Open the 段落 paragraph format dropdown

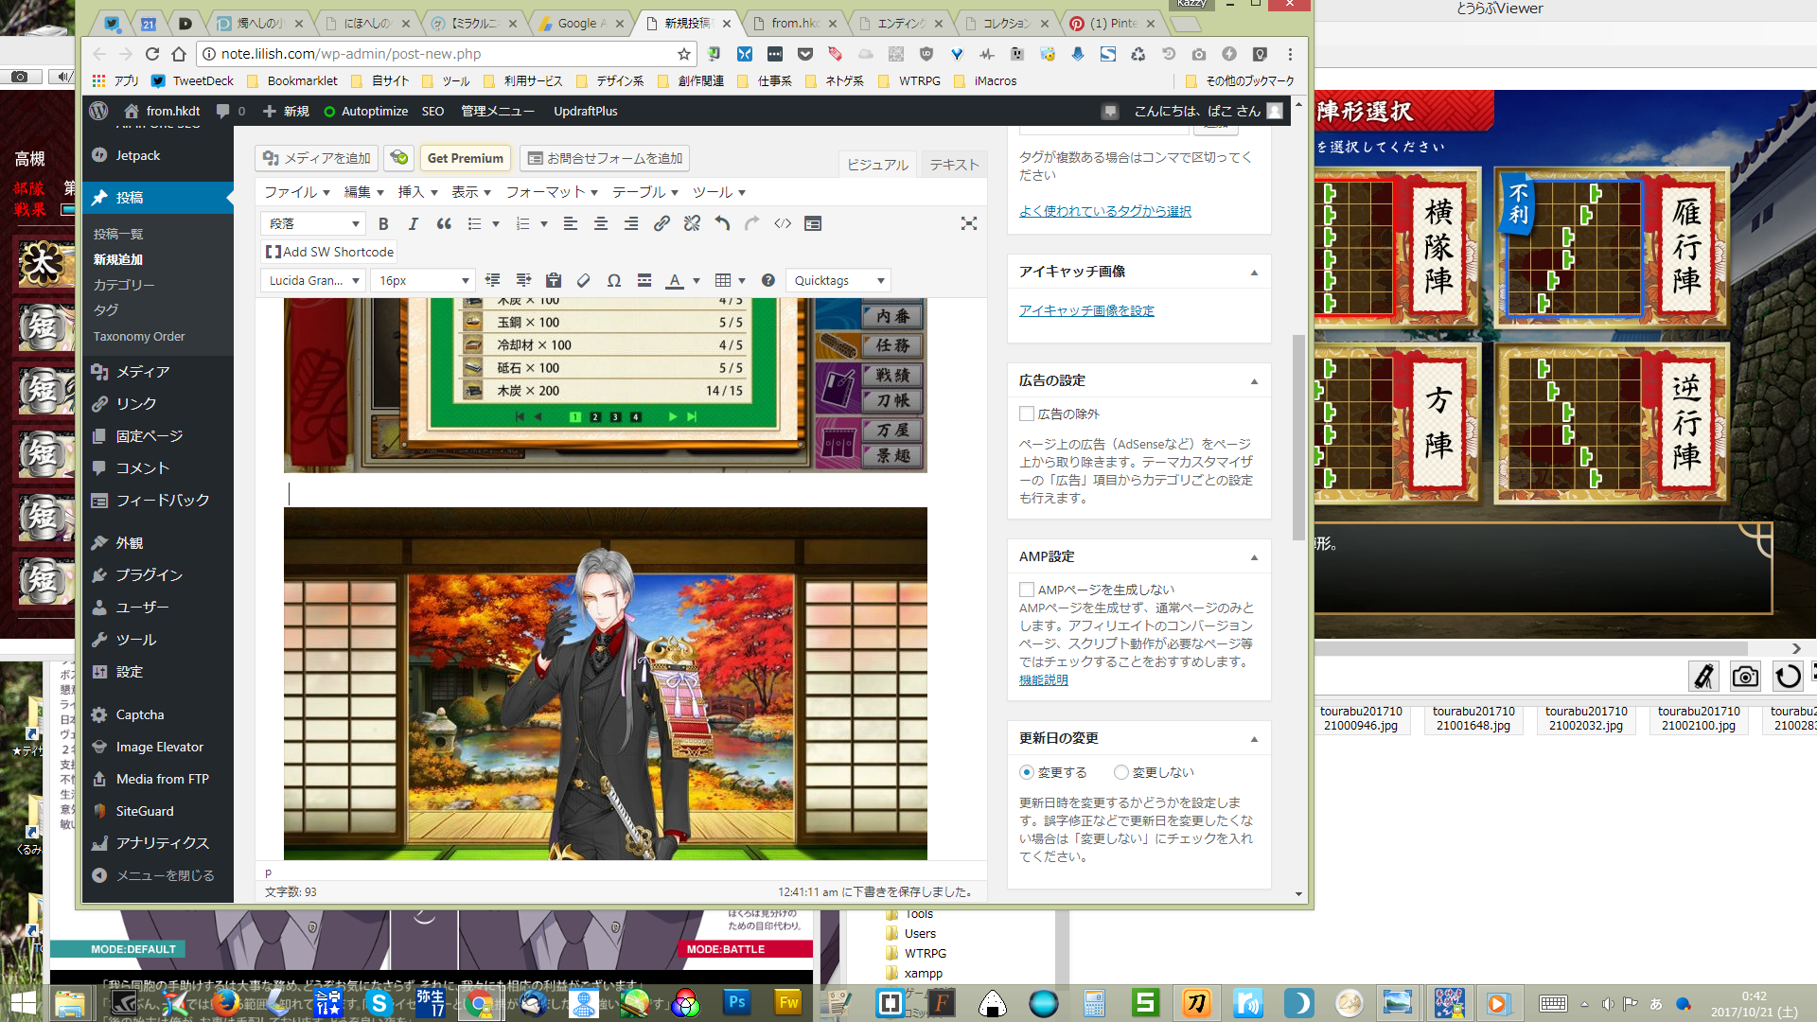tap(313, 224)
